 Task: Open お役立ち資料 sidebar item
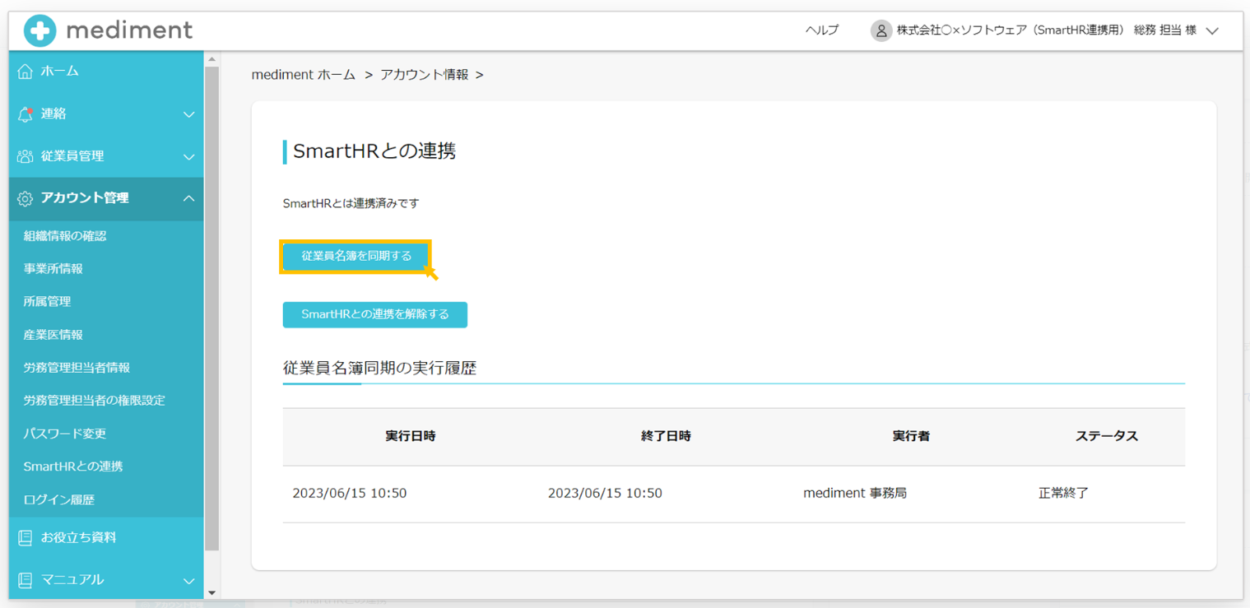pos(106,538)
